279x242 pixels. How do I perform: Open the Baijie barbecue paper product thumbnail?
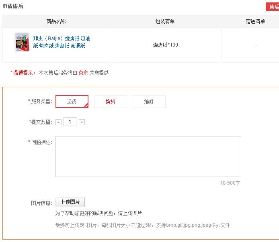coord(22,42)
